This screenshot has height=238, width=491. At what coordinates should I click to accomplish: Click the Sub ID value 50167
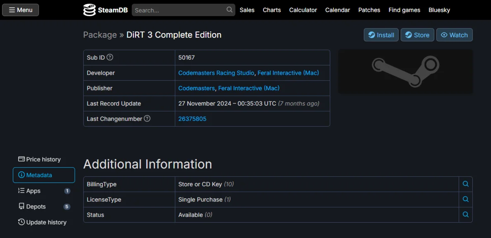(186, 58)
